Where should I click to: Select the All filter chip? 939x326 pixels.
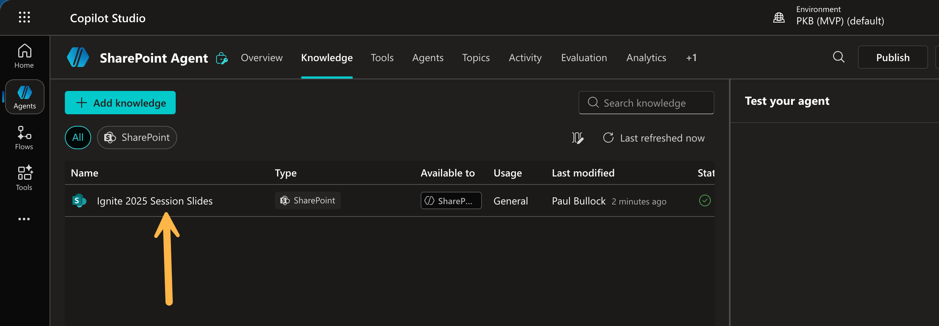point(78,138)
